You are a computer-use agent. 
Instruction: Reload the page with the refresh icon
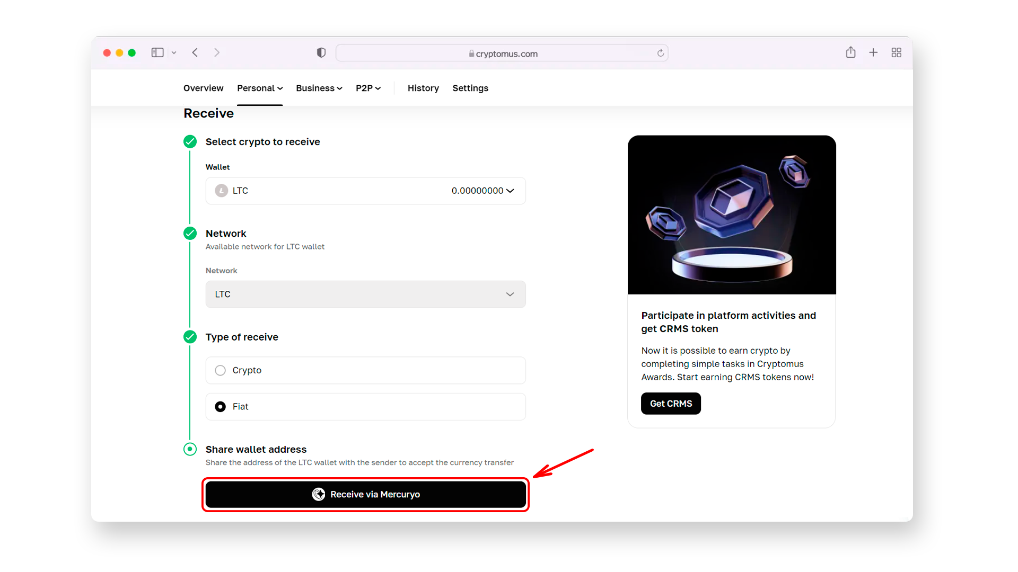coord(661,53)
